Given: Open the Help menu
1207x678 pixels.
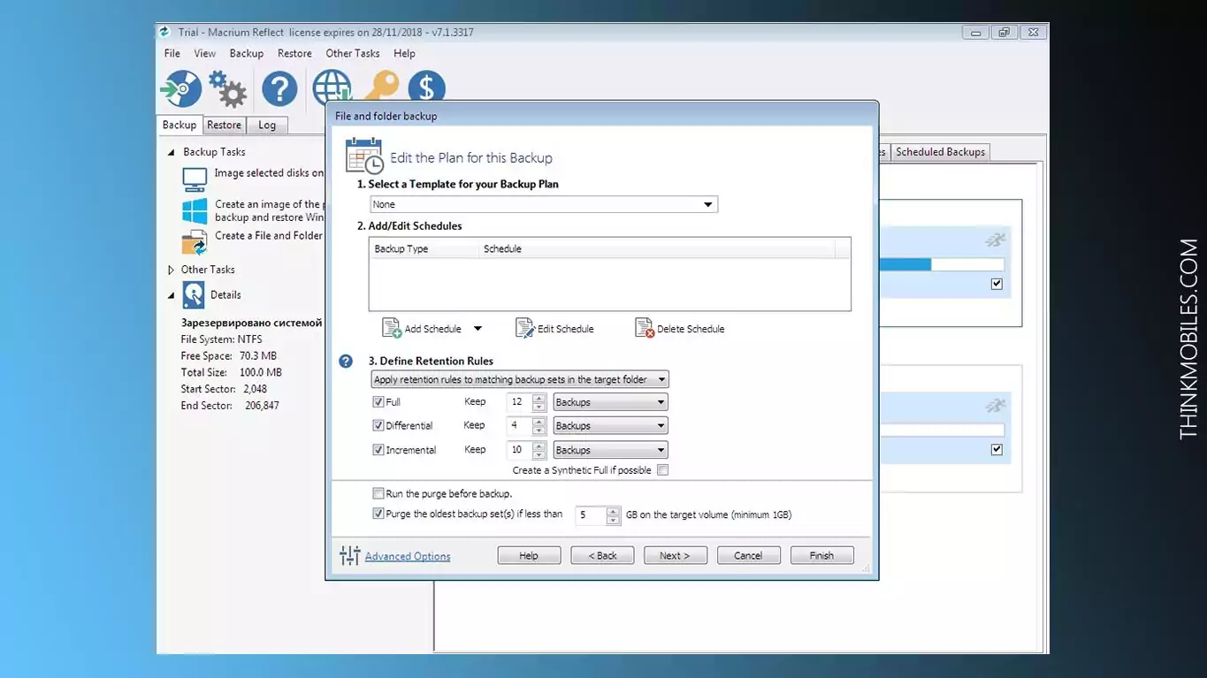Looking at the screenshot, I should pyautogui.click(x=404, y=53).
